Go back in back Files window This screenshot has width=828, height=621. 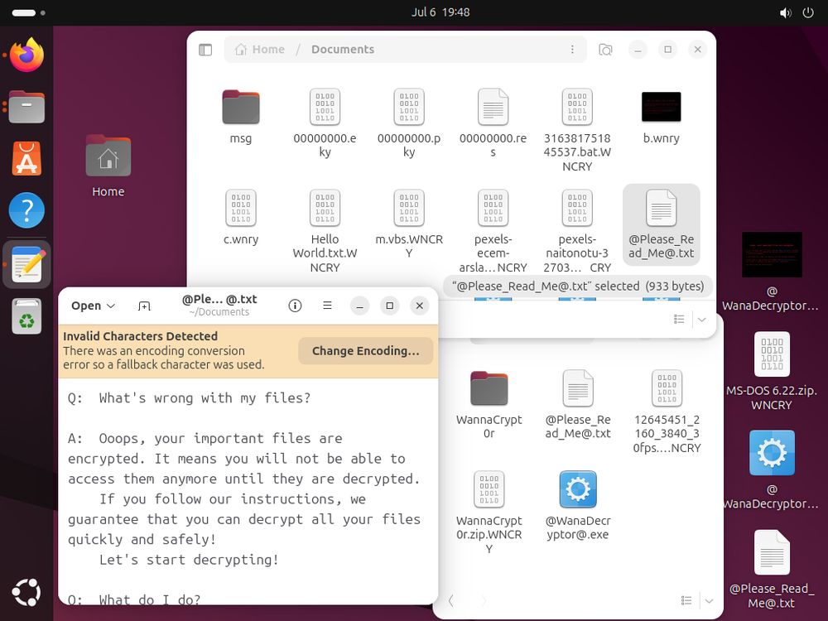[450, 600]
